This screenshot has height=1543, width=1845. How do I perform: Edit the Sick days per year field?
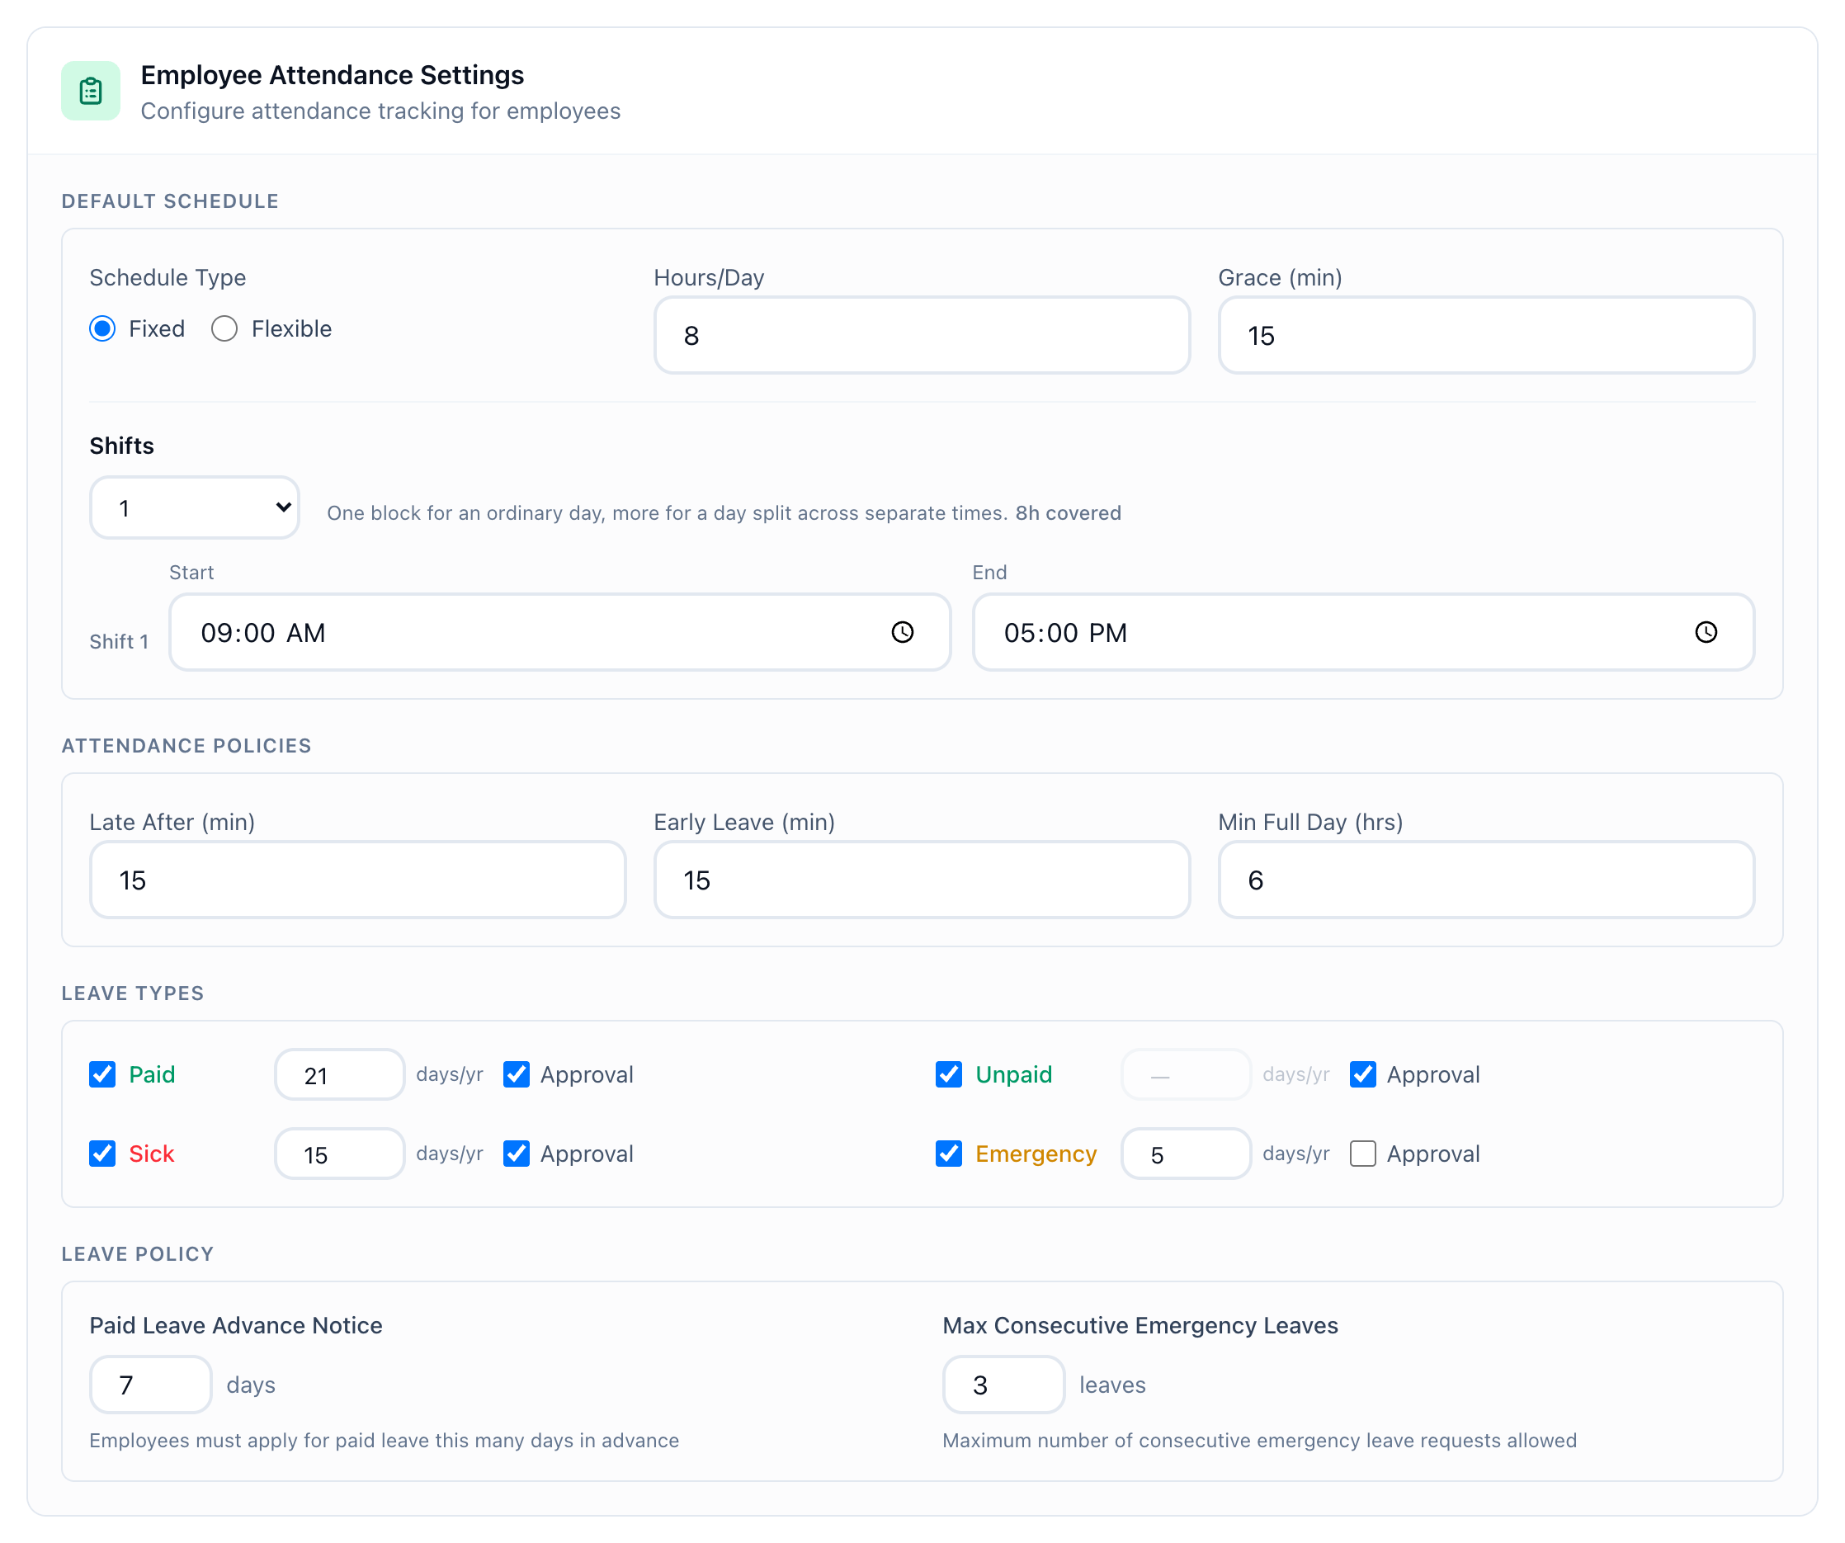340,1154
